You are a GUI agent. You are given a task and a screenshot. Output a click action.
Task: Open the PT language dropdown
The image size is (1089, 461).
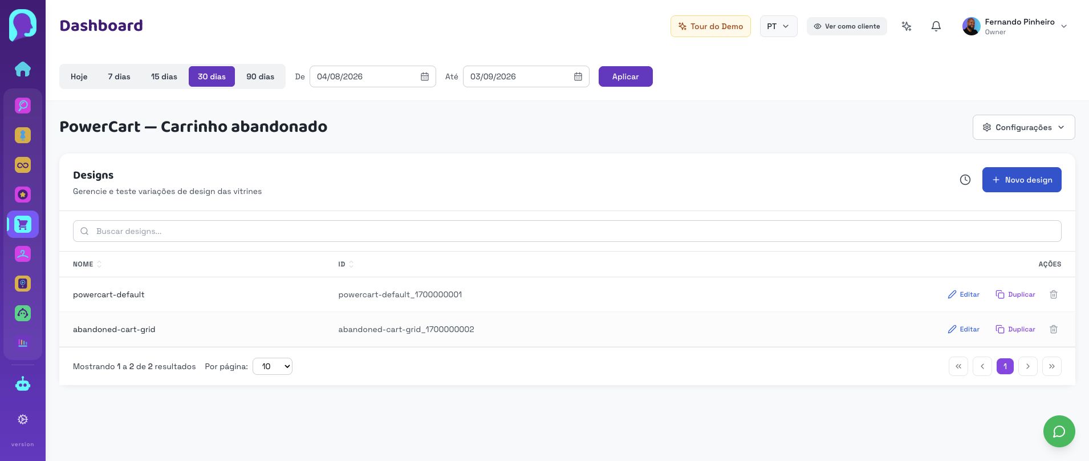click(779, 26)
